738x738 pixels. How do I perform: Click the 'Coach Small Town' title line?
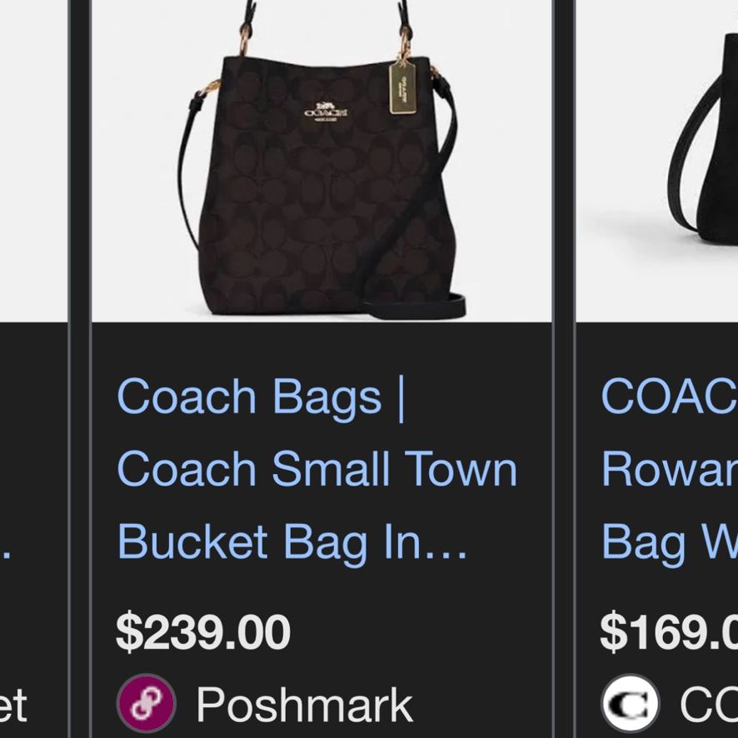click(x=317, y=469)
